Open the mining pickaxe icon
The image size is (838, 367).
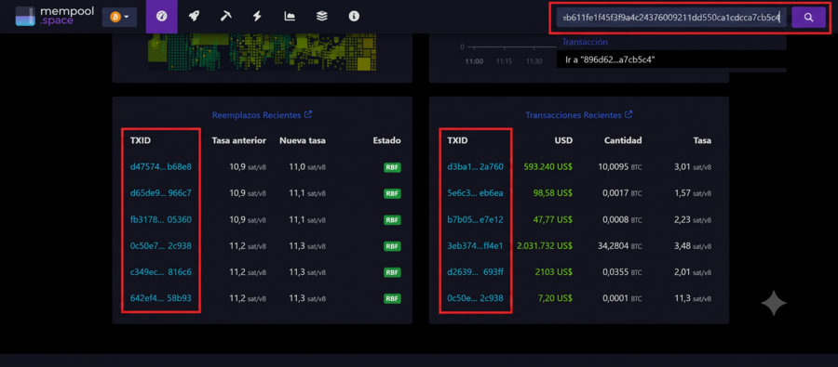click(225, 17)
